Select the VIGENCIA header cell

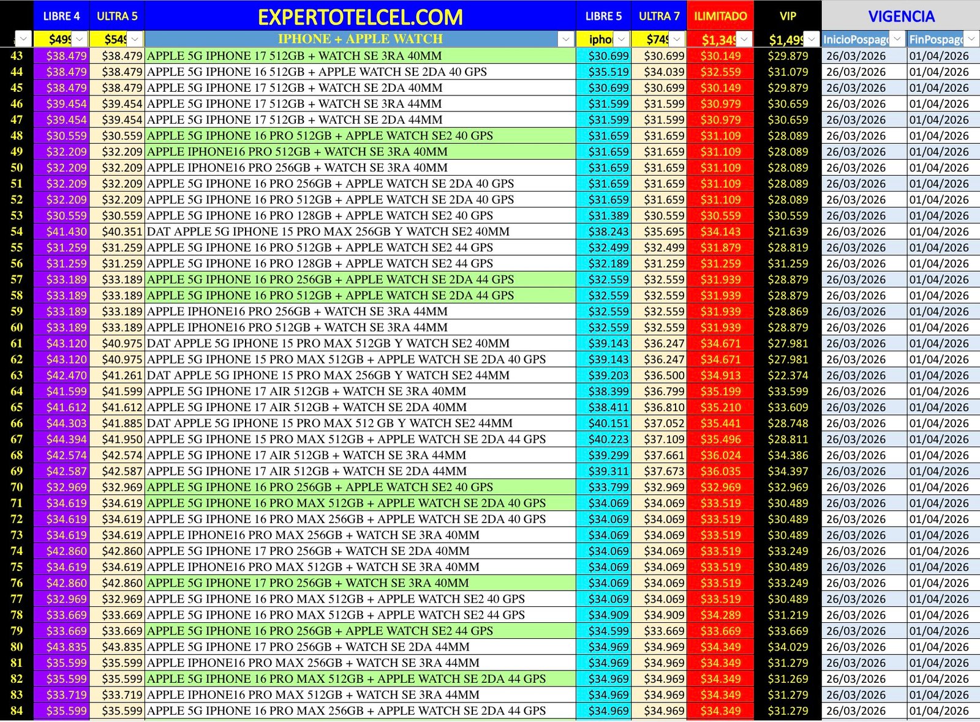900,16
